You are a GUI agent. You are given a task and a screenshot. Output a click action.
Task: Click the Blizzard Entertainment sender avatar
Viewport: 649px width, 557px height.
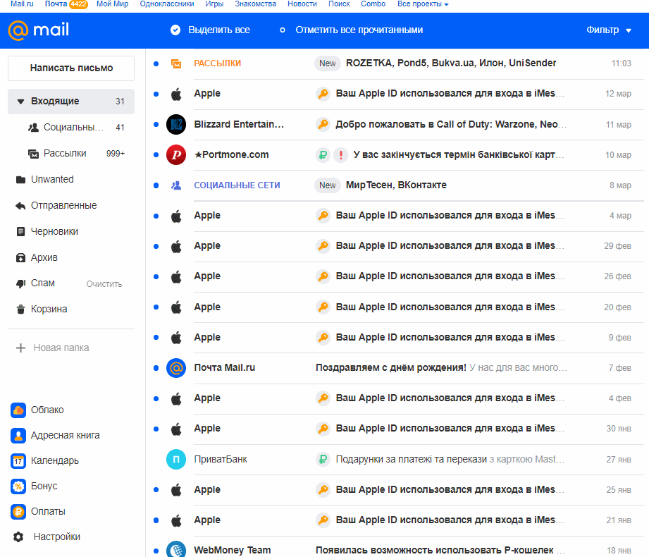[176, 124]
